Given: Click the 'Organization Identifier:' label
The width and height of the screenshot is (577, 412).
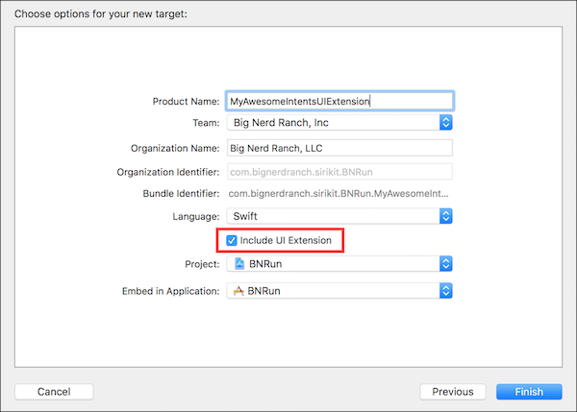Looking at the screenshot, I should [x=167, y=172].
